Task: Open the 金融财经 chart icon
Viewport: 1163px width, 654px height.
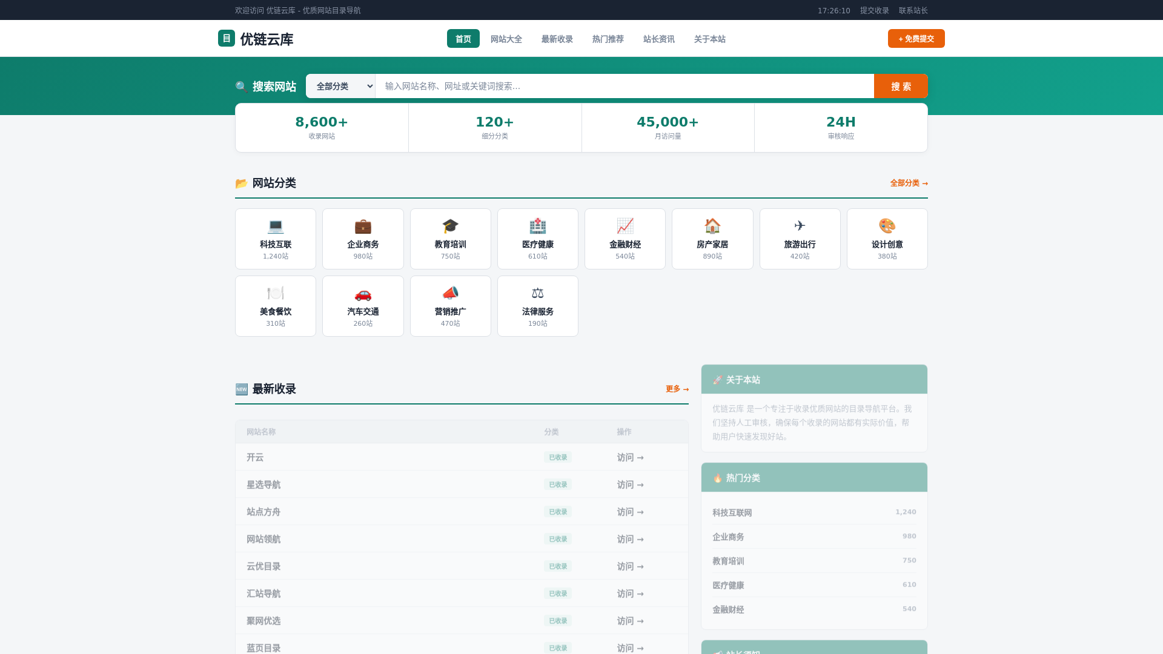Action: [x=625, y=226]
